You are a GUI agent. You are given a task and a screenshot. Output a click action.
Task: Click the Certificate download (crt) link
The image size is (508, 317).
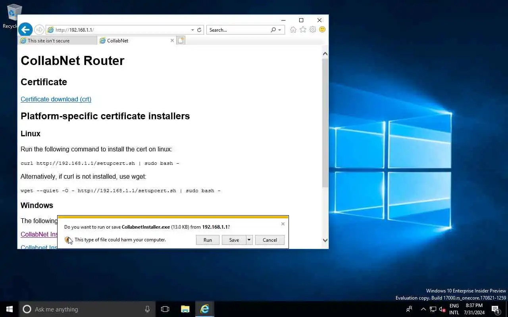coord(56,99)
